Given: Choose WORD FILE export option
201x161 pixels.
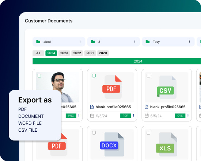Looking at the screenshot, I should (30, 123).
